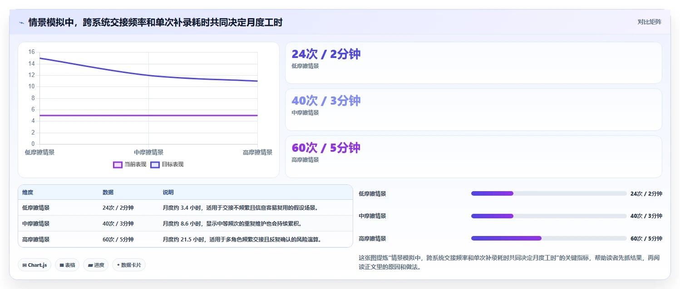
Task: Click the flat purple 当前表现 line in chart
Action: click(x=148, y=116)
